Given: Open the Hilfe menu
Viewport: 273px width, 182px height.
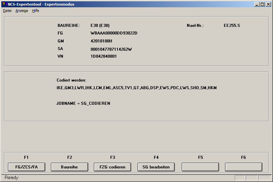Looking at the screenshot, I should pos(35,11).
